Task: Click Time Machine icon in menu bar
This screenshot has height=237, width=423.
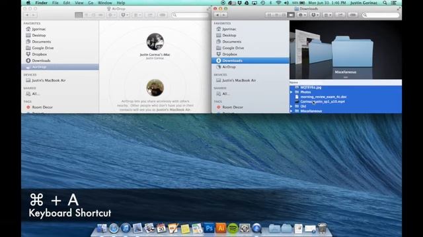Action: pyautogui.click(x=263, y=3)
